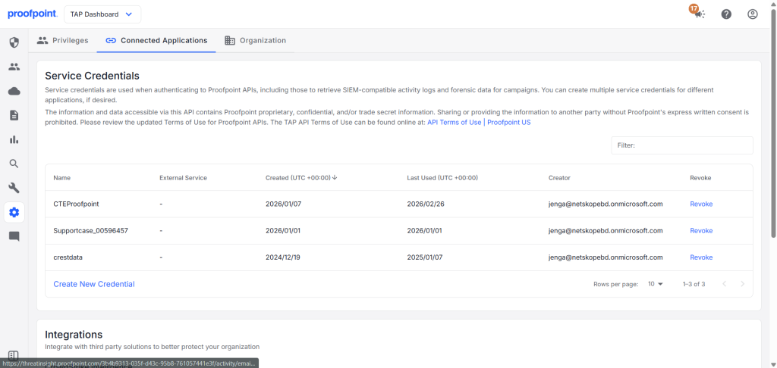Click the Service Credentials heading
777x368 pixels.
tap(92, 76)
